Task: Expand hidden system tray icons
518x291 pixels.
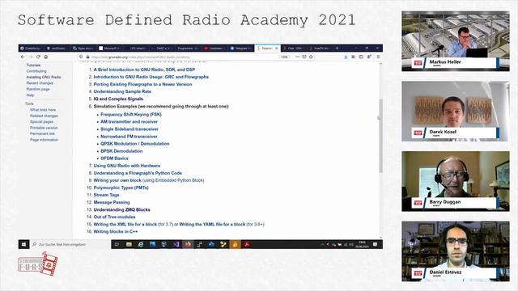Action: [x=322, y=244]
